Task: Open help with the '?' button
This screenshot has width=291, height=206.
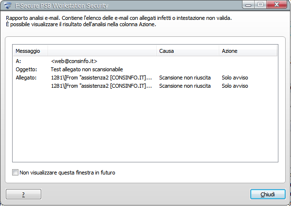Action: (x=23, y=194)
